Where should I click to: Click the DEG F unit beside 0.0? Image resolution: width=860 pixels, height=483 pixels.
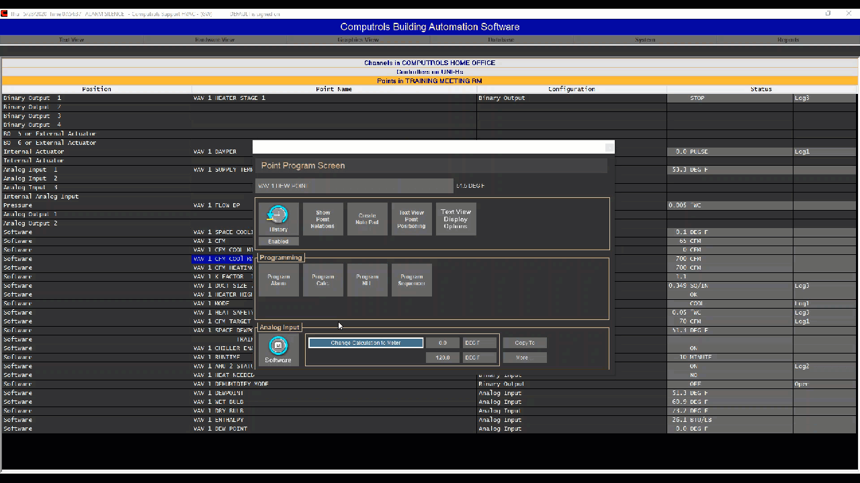click(x=480, y=343)
